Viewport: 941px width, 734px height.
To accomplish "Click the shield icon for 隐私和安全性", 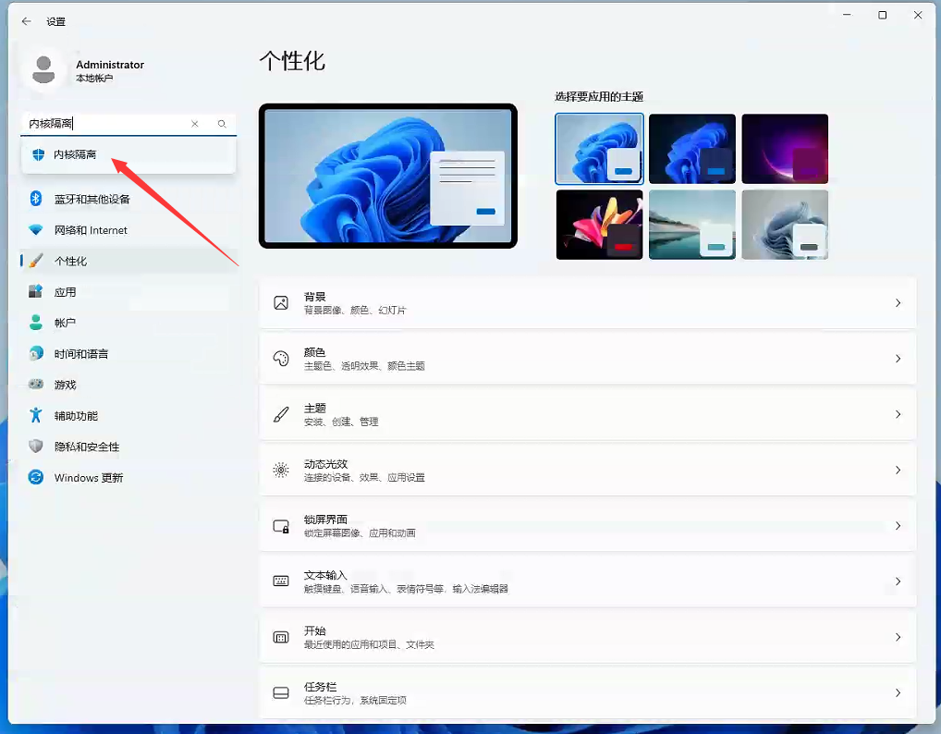I will click(x=35, y=447).
